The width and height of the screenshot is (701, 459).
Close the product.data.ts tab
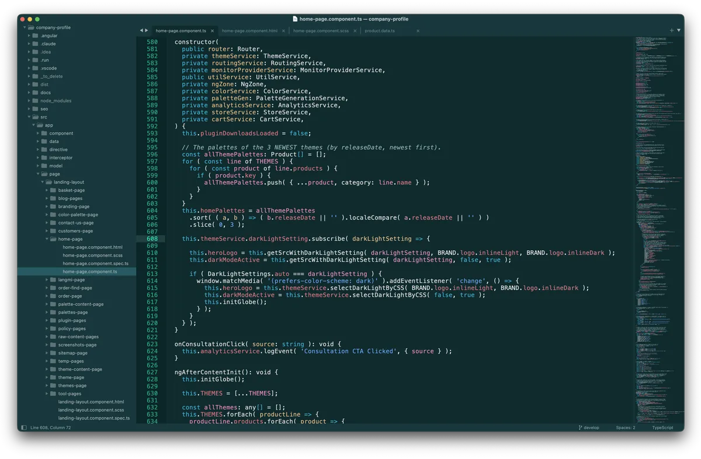418,31
